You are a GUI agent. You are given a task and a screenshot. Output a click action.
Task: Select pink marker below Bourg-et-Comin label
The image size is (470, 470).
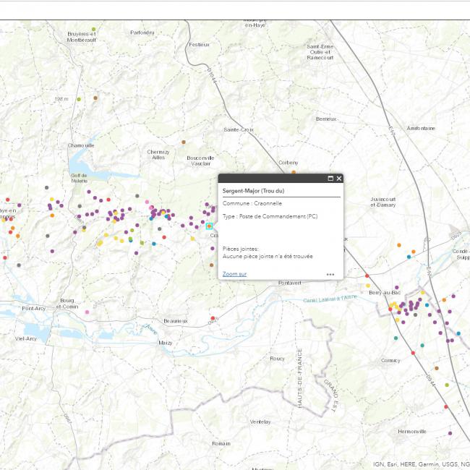coord(87,312)
